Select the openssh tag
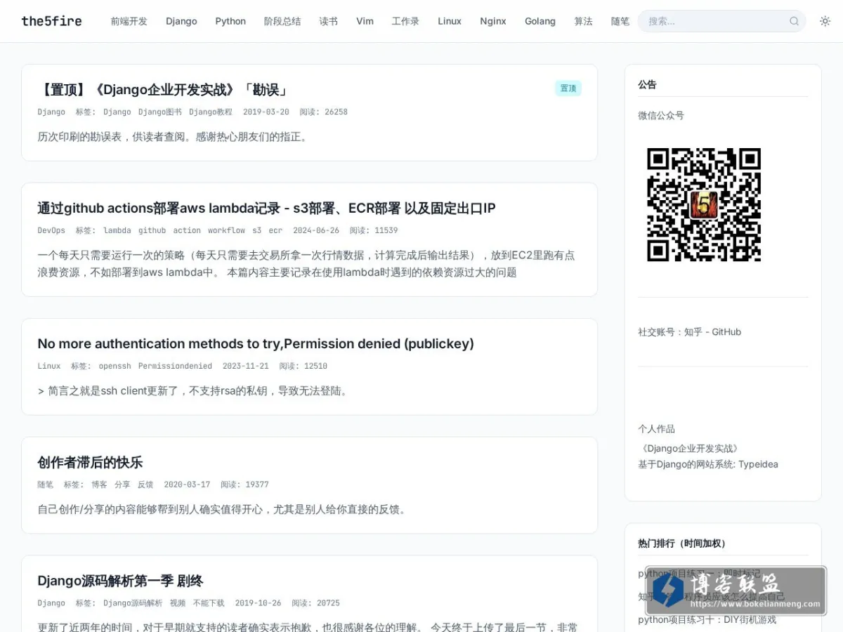Image resolution: width=843 pixels, height=632 pixels. click(x=115, y=366)
